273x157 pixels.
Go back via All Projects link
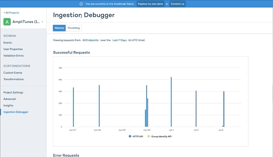pyautogui.click(x=12, y=13)
